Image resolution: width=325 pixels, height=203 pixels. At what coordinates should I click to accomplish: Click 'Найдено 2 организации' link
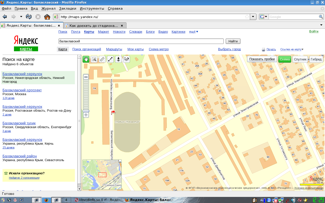[x=24, y=178]
